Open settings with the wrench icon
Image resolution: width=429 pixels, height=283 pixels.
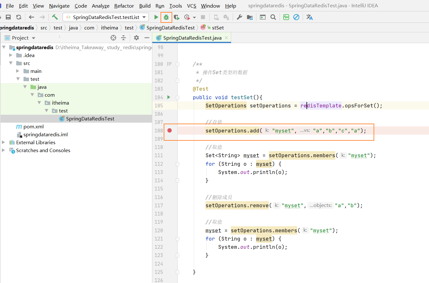coord(239,17)
